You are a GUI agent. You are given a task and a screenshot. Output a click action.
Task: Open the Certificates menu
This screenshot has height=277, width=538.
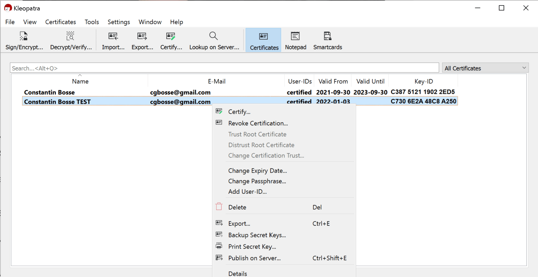[61, 22]
